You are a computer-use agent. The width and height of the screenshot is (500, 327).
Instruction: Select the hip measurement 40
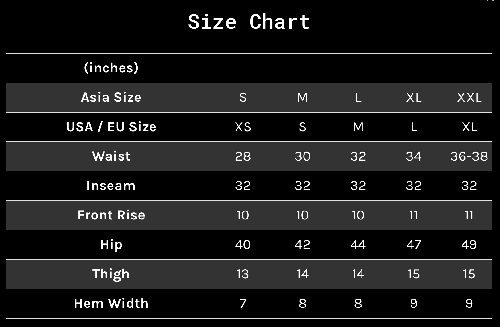click(x=243, y=244)
